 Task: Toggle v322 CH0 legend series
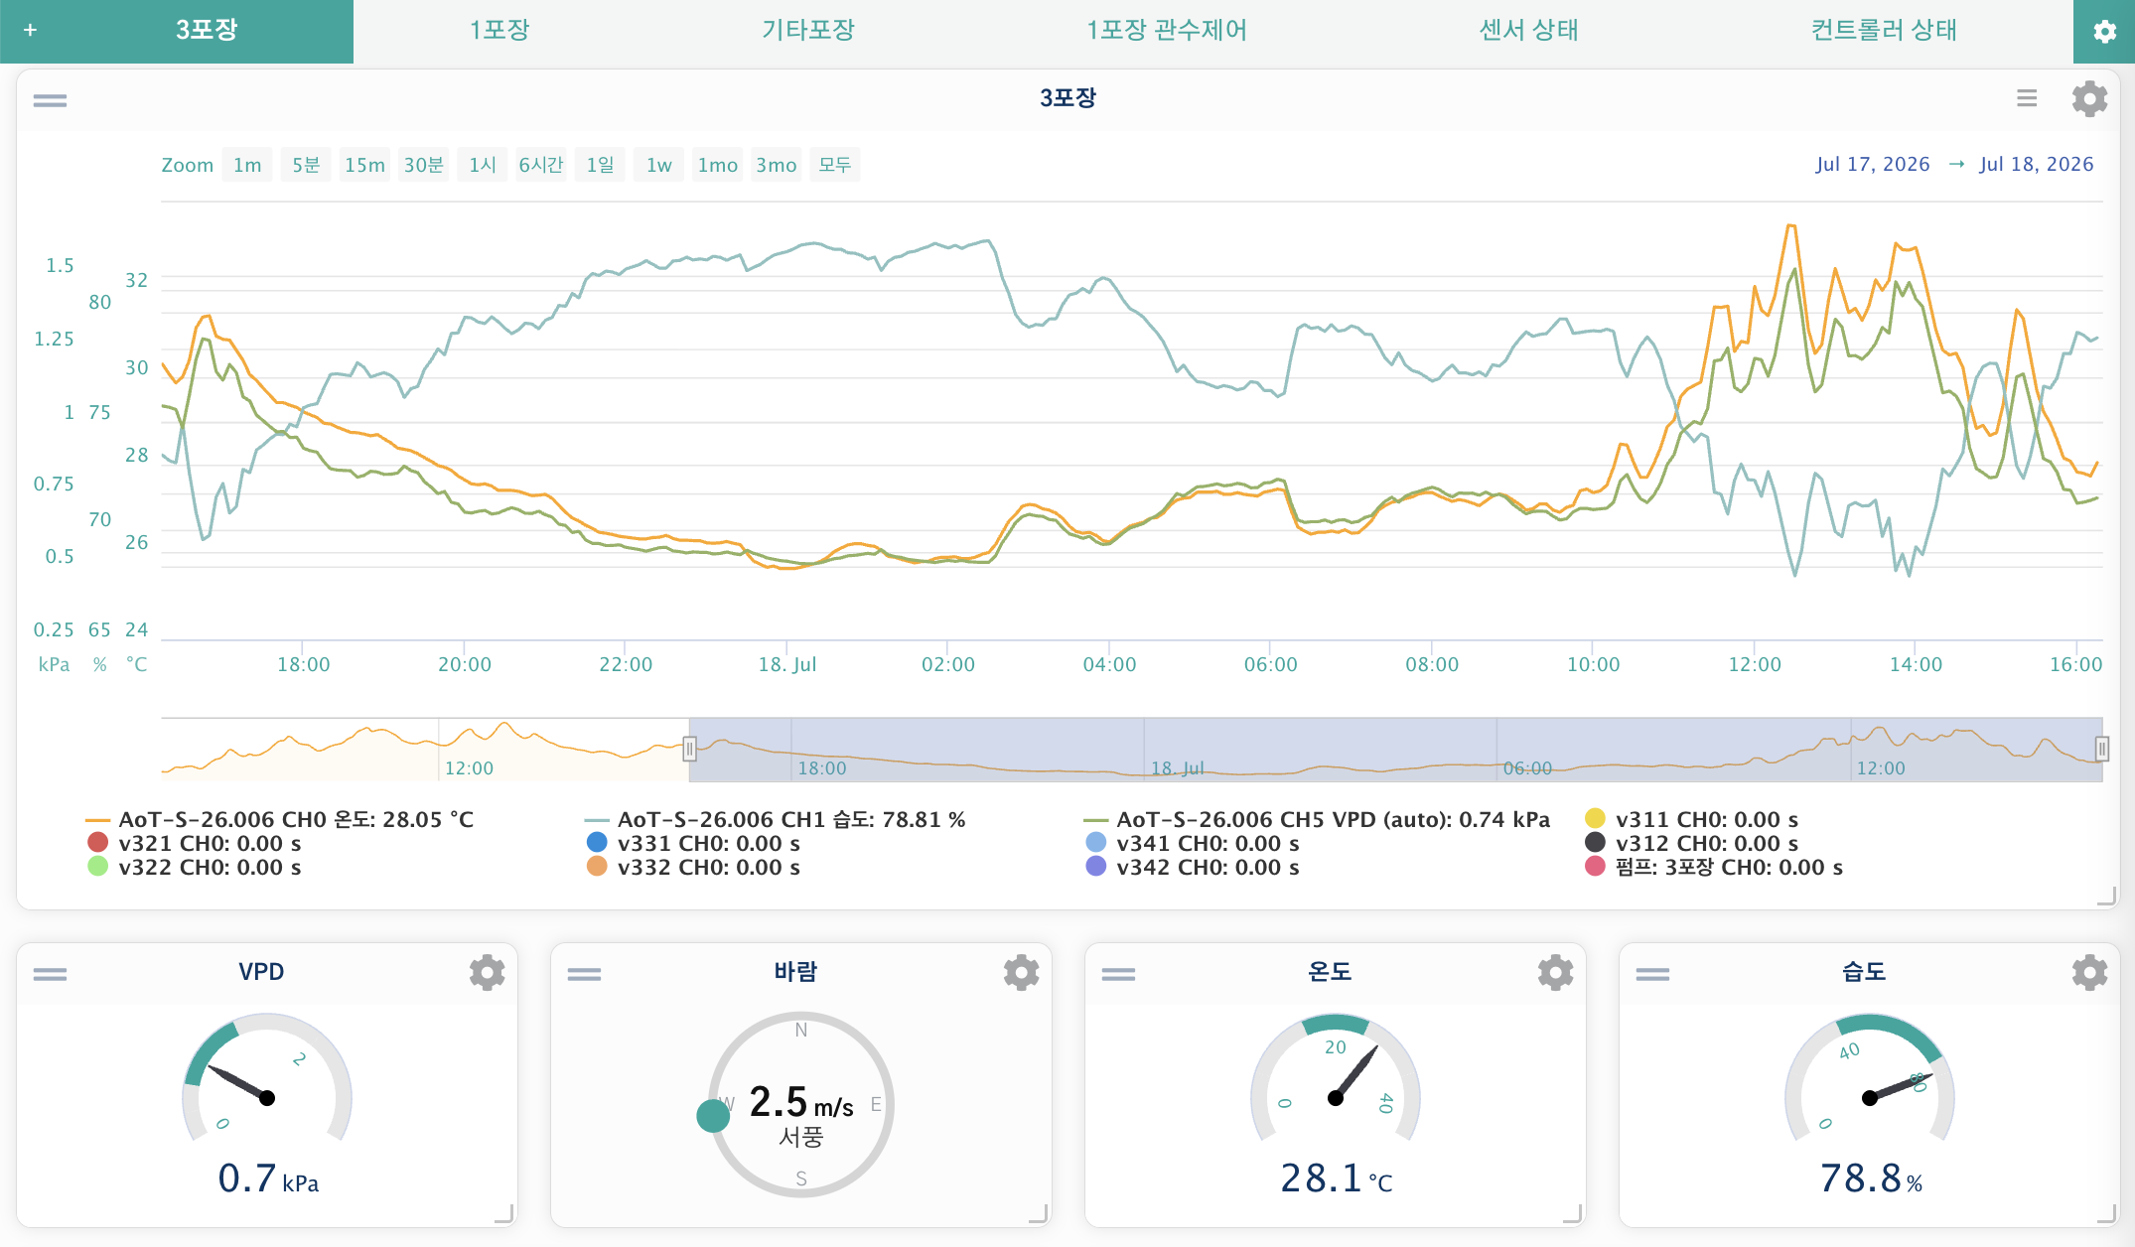(x=195, y=868)
